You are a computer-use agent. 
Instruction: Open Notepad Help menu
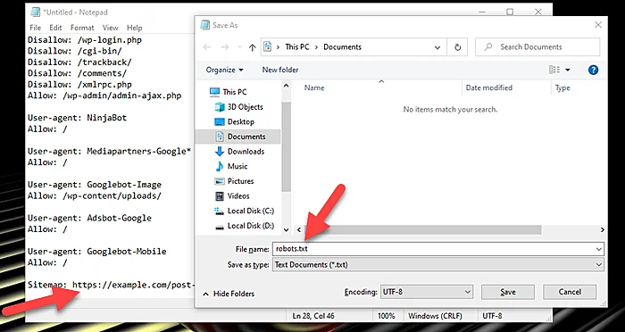click(x=134, y=28)
